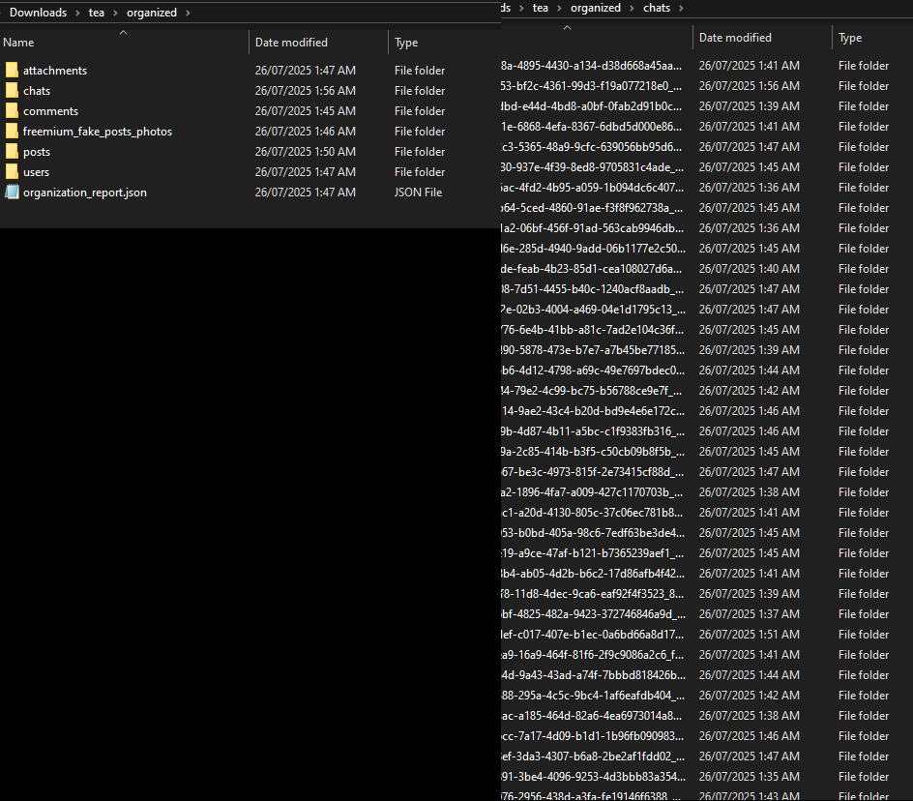The height and width of the screenshot is (801, 913).
Task: Select the comments folder icon
Action: [12, 110]
